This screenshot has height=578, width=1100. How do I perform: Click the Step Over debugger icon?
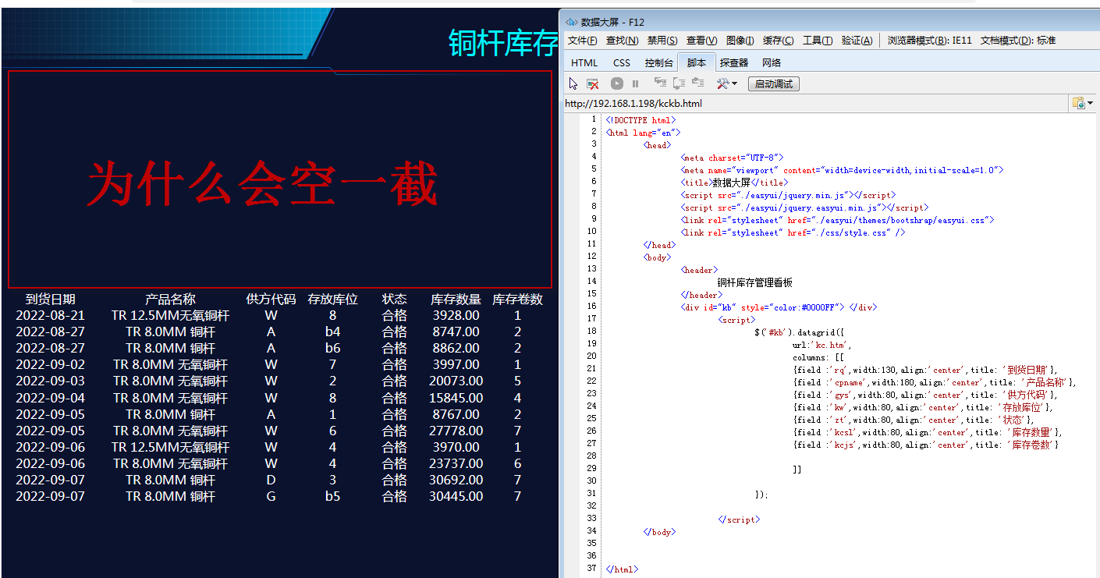pos(680,83)
